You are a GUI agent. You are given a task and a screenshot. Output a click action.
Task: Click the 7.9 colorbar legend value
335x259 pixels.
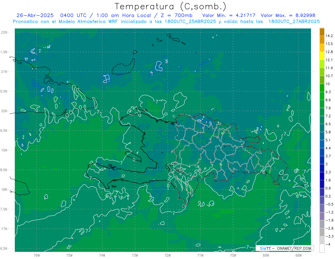pyautogui.click(x=328, y=108)
